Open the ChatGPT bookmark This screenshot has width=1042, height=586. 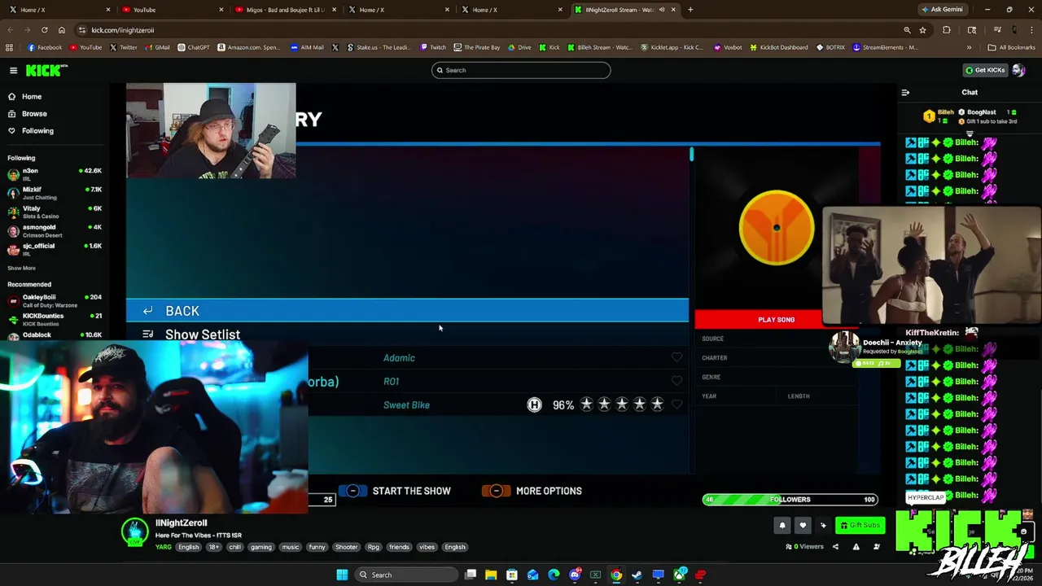tap(194, 47)
